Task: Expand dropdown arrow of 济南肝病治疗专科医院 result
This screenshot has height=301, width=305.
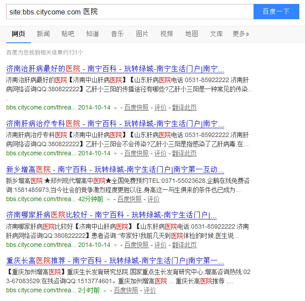Action: coord(115,154)
